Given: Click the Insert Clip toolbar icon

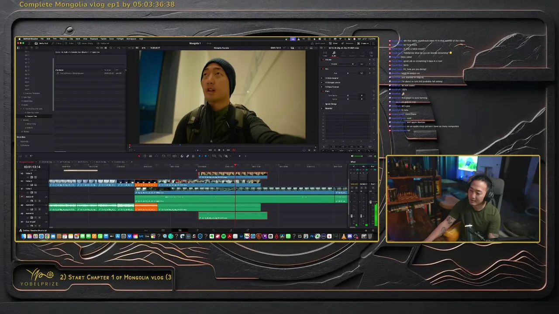Looking at the screenshot, I should click(164, 156).
